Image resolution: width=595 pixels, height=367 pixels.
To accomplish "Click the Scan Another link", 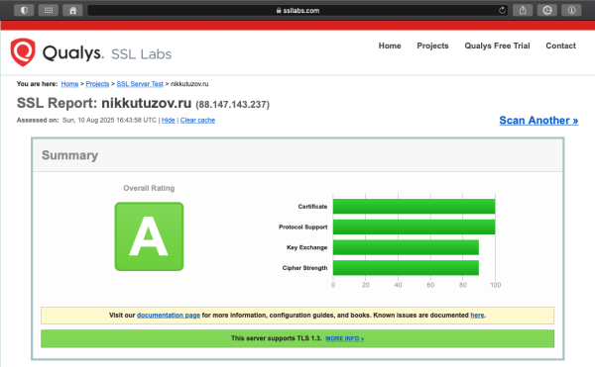I will click(x=538, y=121).
